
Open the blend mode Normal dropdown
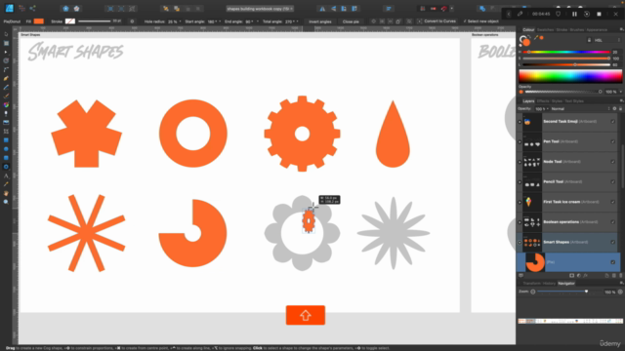tap(580, 108)
